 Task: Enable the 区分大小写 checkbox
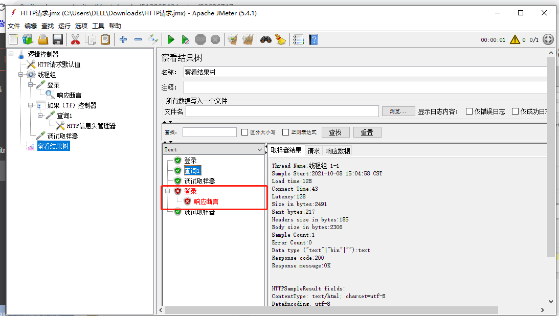pos(244,132)
